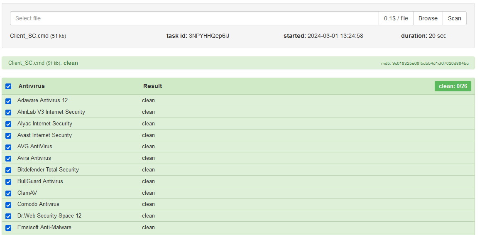Uncheck AhnLab V3 Internet Security checkbox

point(8,113)
